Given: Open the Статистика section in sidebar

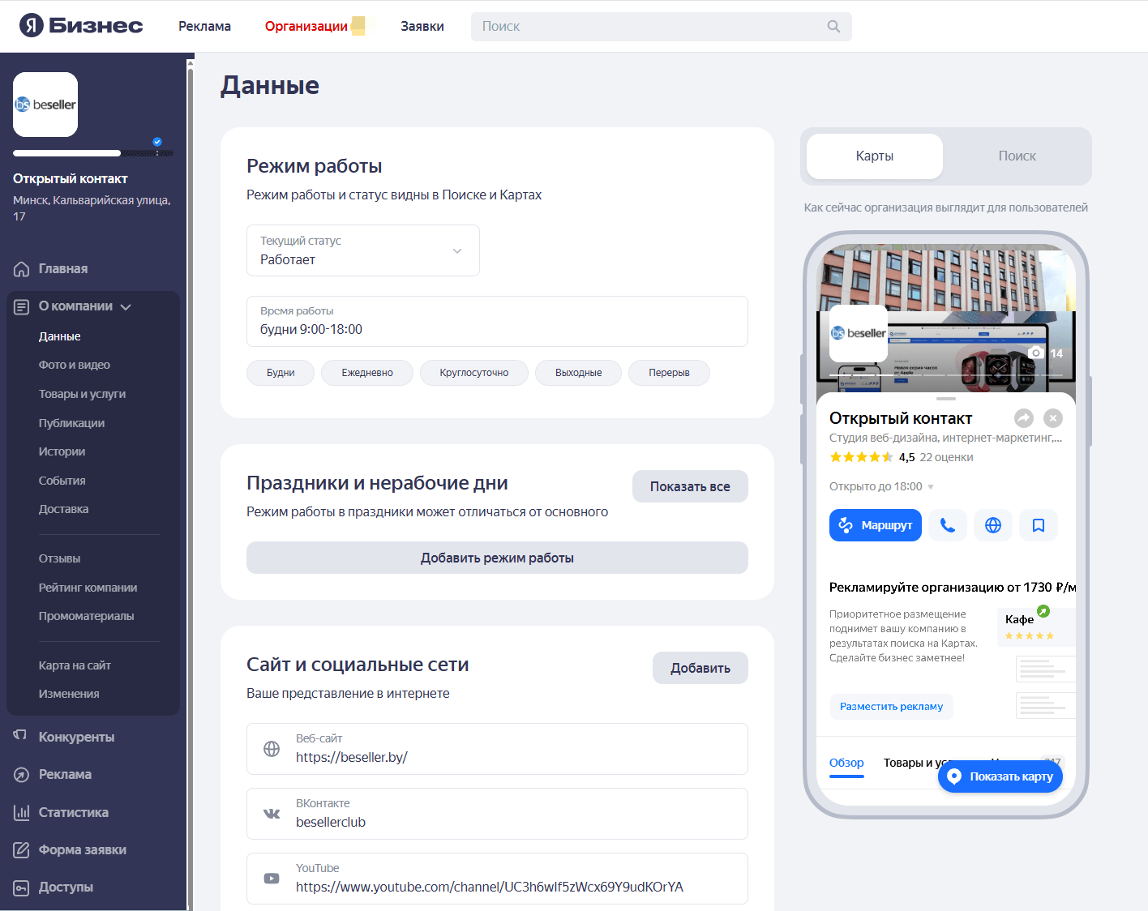Looking at the screenshot, I should coord(73,812).
